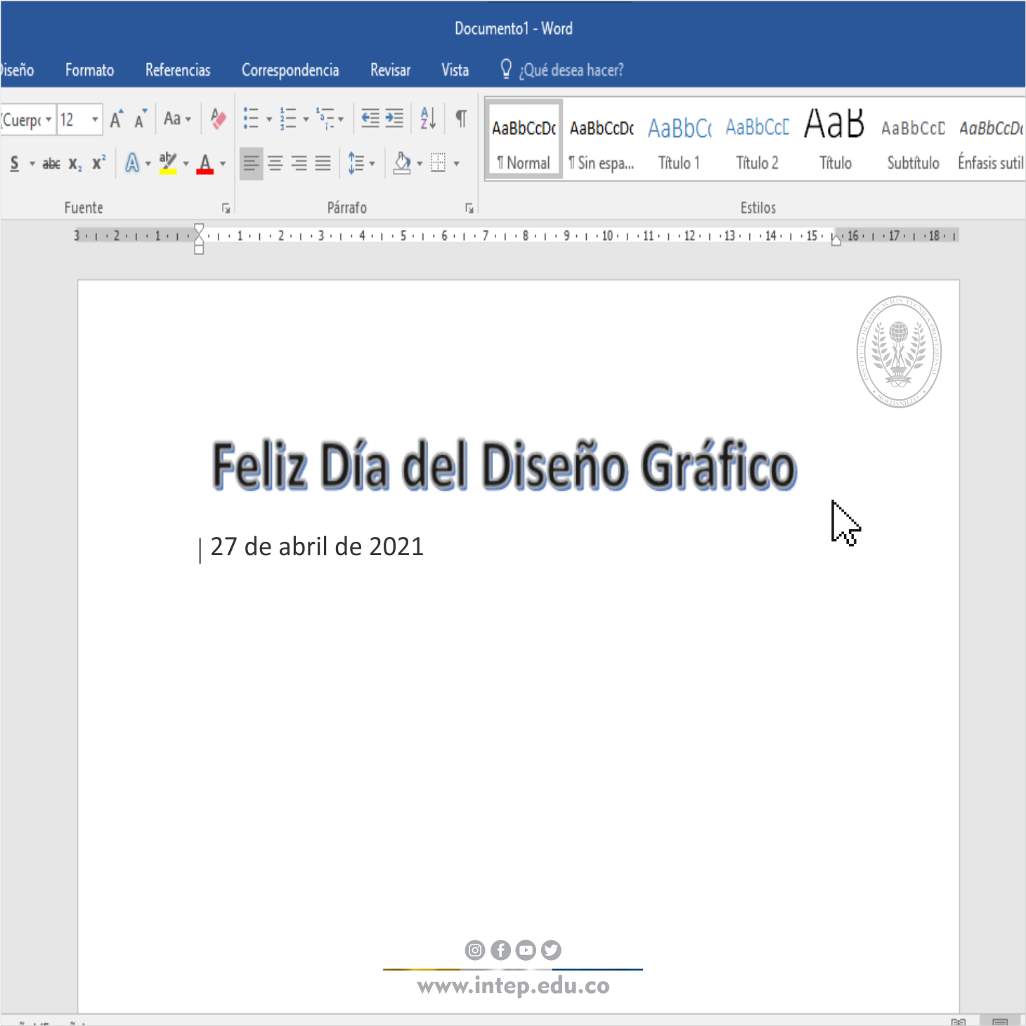Sort text alphabetically with A-Z icon

pyautogui.click(x=428, y=119)
